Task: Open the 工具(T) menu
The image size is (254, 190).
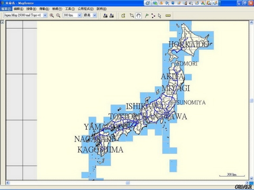Action: coord(70,9)
